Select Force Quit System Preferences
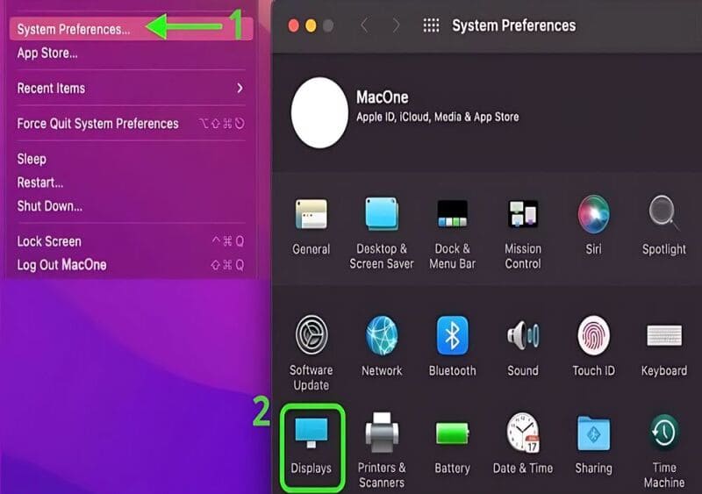 click(131, 124)
